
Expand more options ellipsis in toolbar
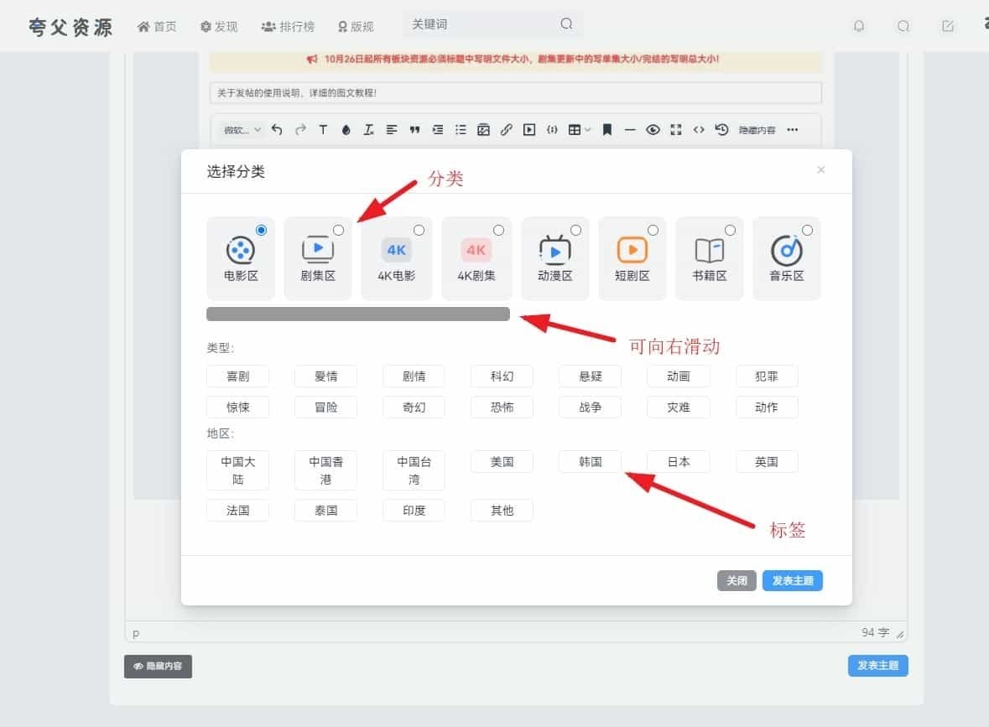[792, 130]
